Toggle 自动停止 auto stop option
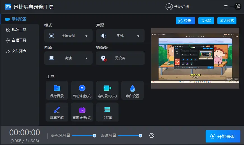The width and height of the screenshot is (244, 145). pyautogui.click(x=82, y=92)
